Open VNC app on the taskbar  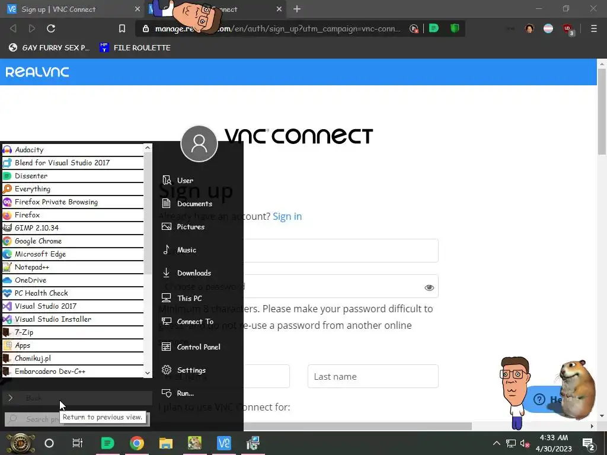[x=223, y=443]
